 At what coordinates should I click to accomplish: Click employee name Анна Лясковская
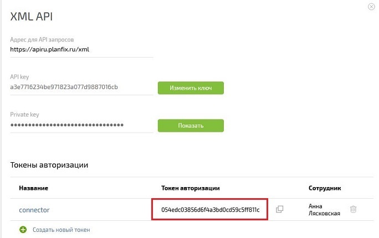point(324,210)
